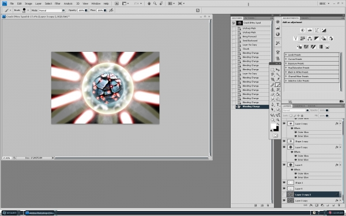
Task: Expand the Channel Mixer Presets list
Action: click(286, 76)
